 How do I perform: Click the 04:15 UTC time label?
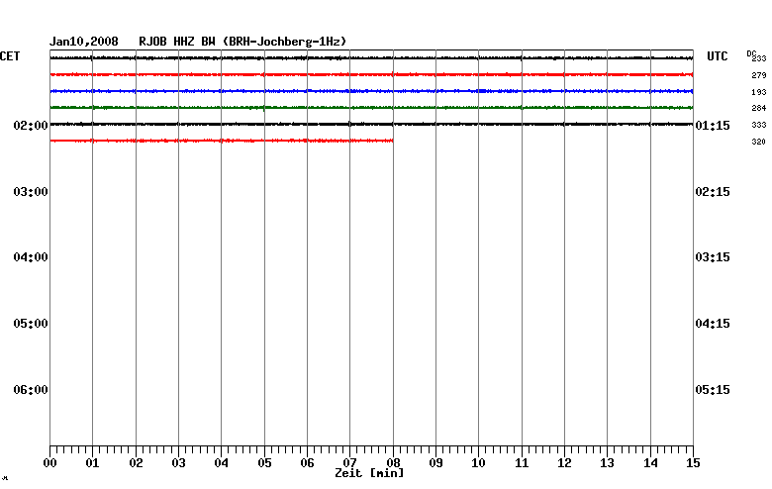[713, 324]
